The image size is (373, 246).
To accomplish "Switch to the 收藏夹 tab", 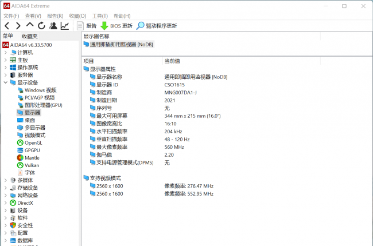I will pyautogui.click(x=30, y=36).
